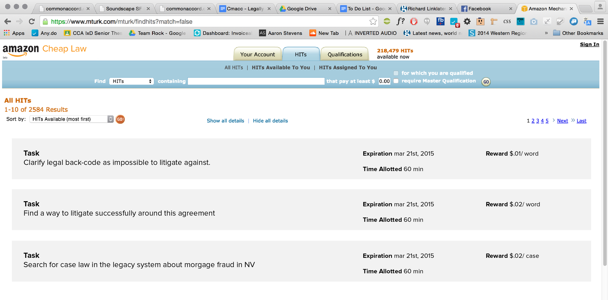
Task: Open the Chrome hamburger menu
Action: (x=600, y=21)
